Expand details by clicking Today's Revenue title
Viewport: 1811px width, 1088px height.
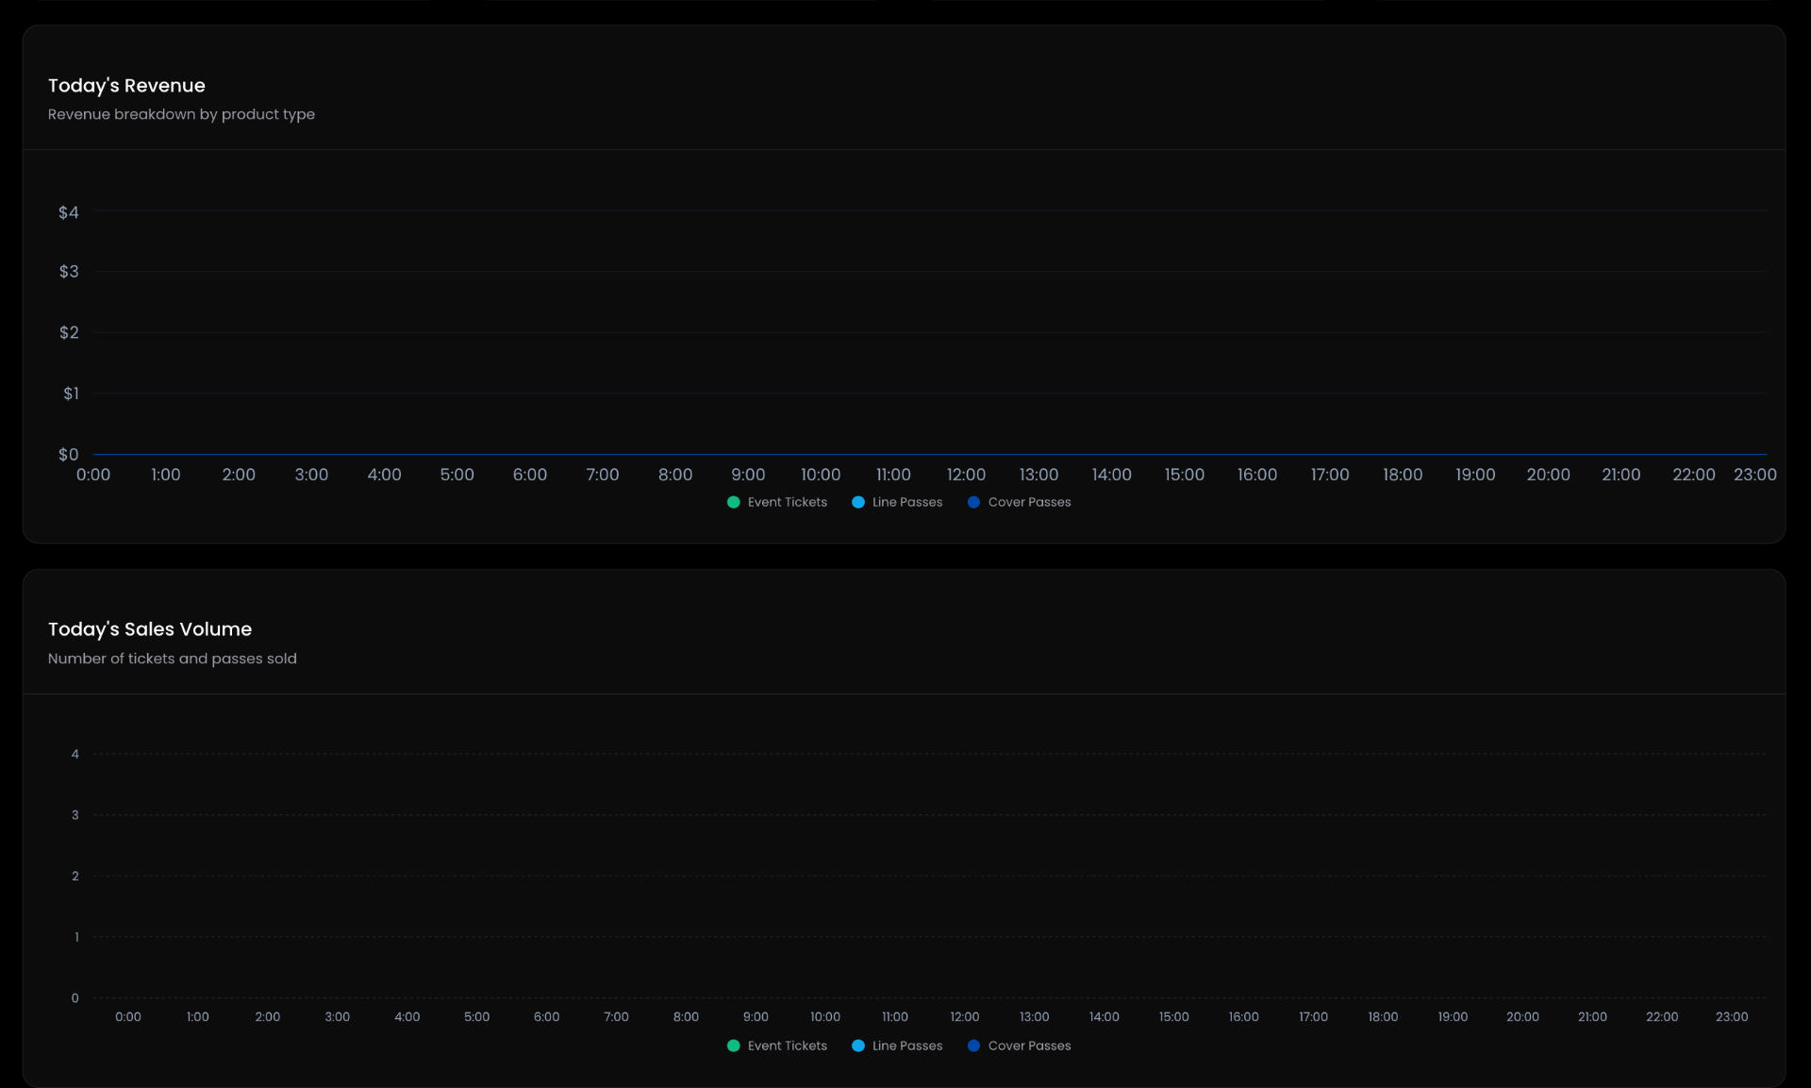click(126, 85)
